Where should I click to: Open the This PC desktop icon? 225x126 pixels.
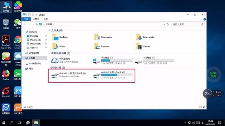[x=6, y=6]
